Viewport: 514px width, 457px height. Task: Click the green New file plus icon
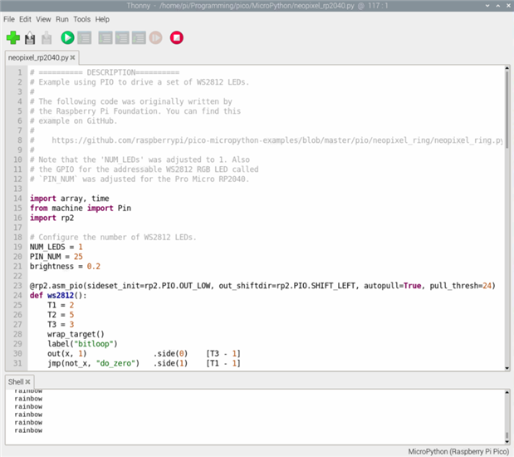point(13,37)
